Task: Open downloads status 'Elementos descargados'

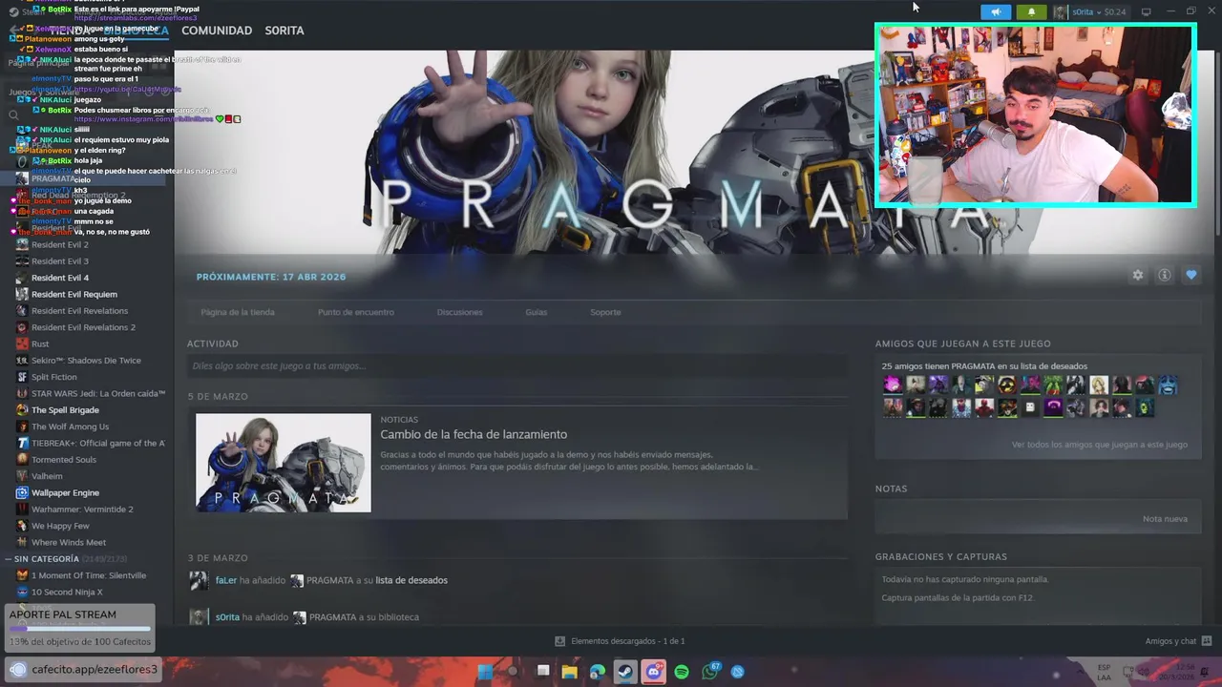Action: (x=620, y=641)
